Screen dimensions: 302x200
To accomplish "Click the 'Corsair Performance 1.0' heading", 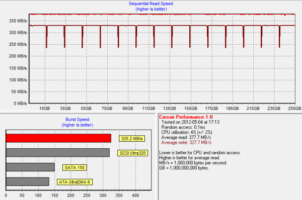I will click(x=186, y=117).
